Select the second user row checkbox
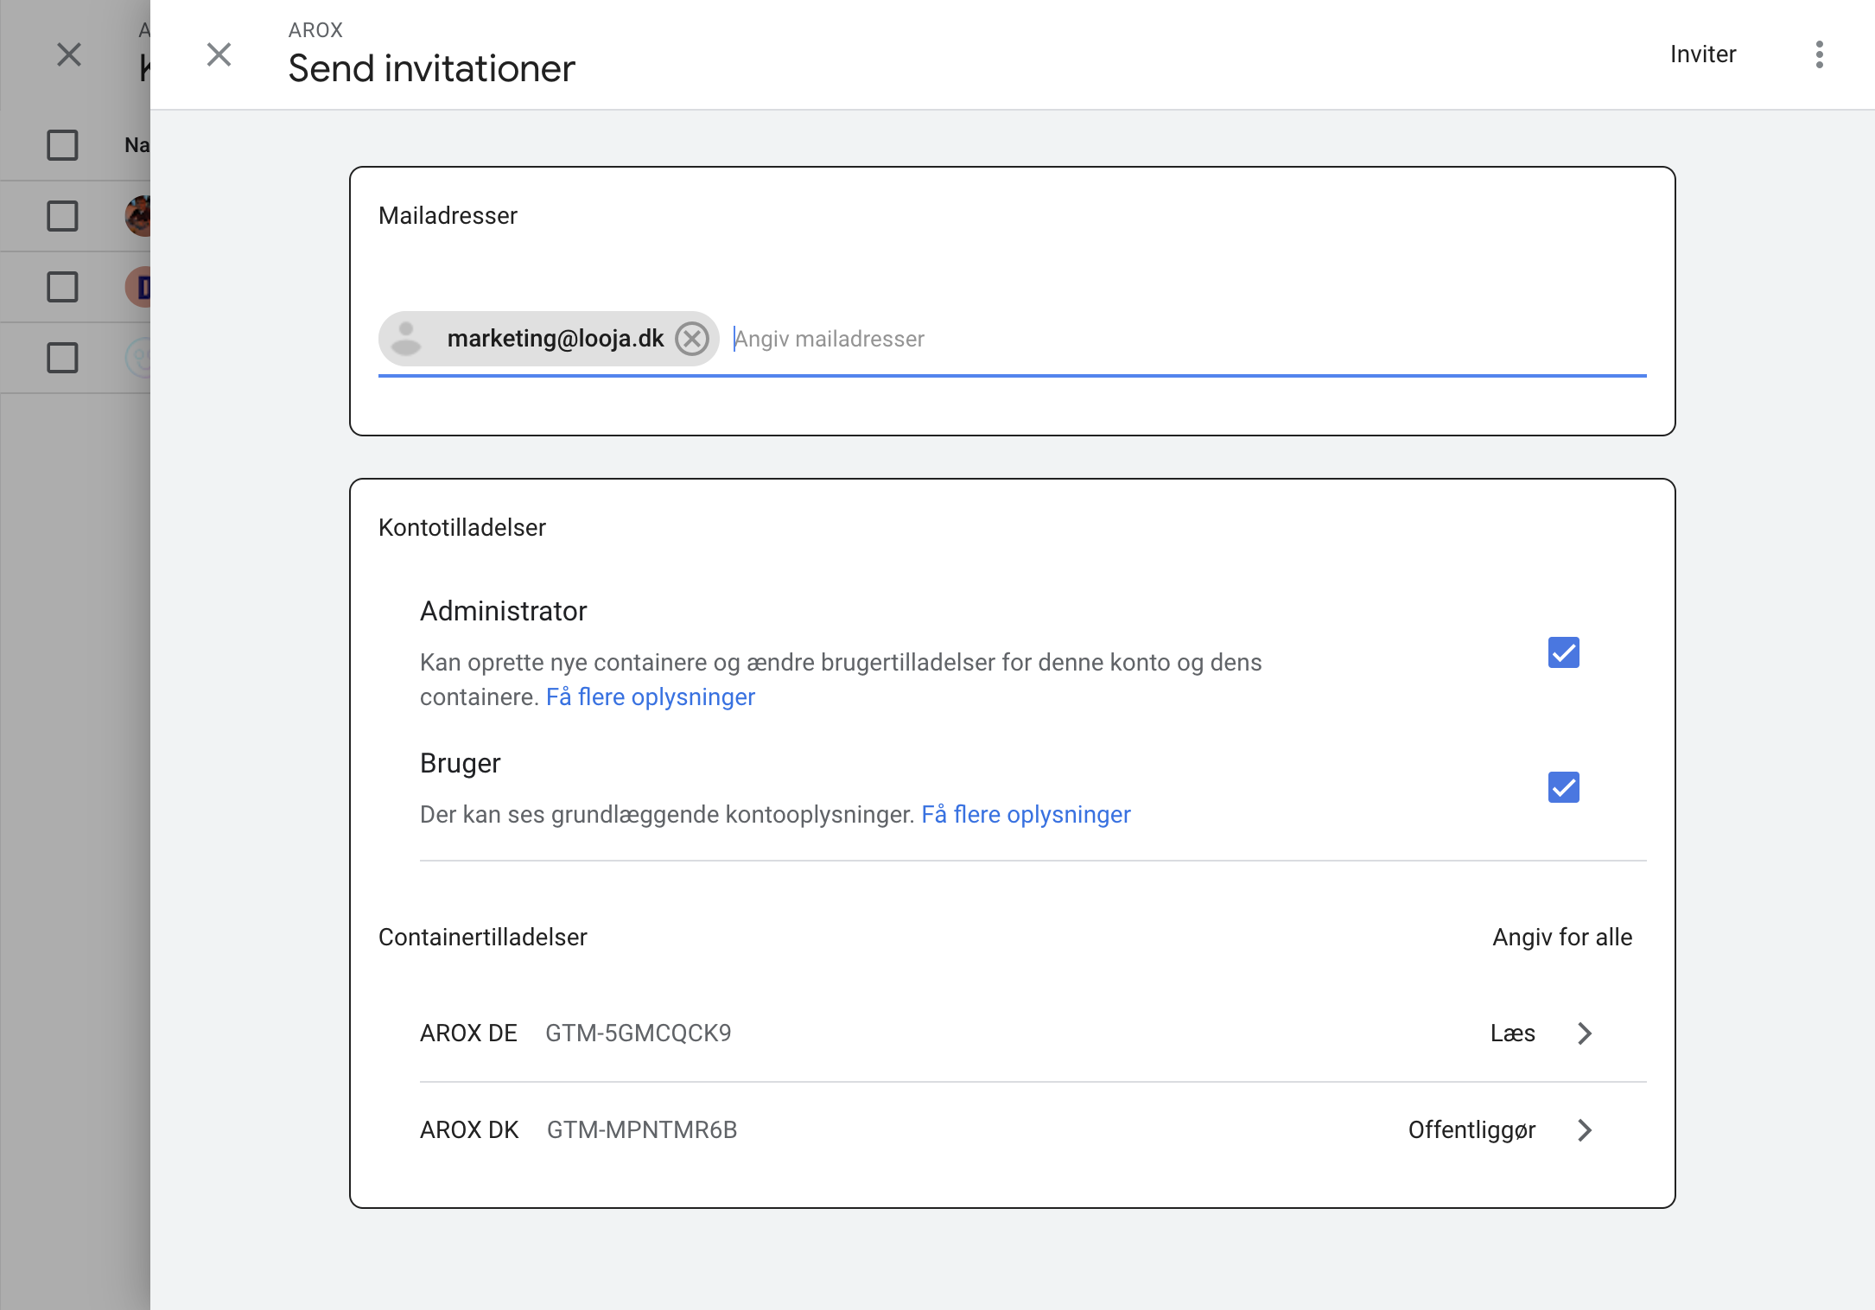1875x1310 pixels. [62, 287]
